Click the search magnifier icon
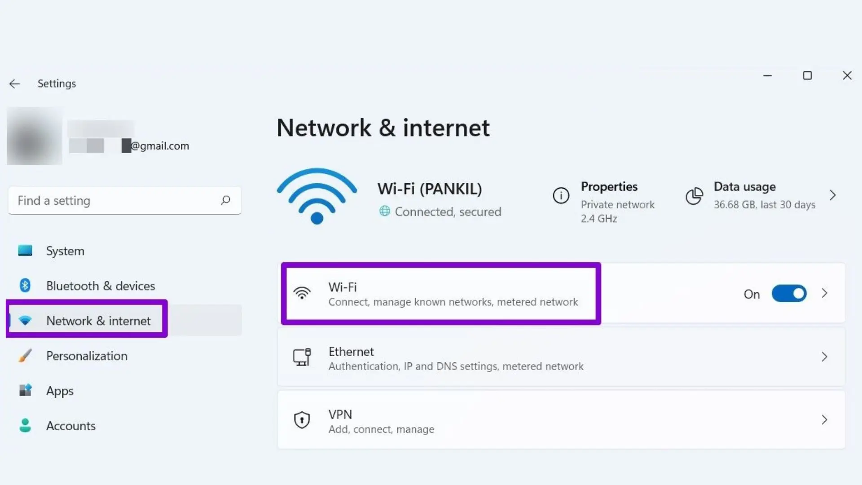This screenshot has width=862, height=485. pos(225,200)
